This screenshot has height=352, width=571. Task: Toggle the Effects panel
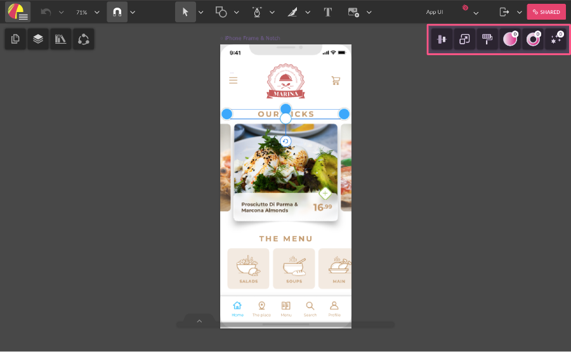(x=555, y=39)
